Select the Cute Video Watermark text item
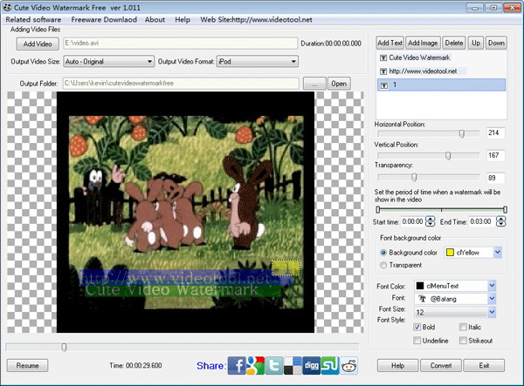Image resolution: width=524 pixels, height=386 pixels. pyautogui.click(x=418, y=57)
